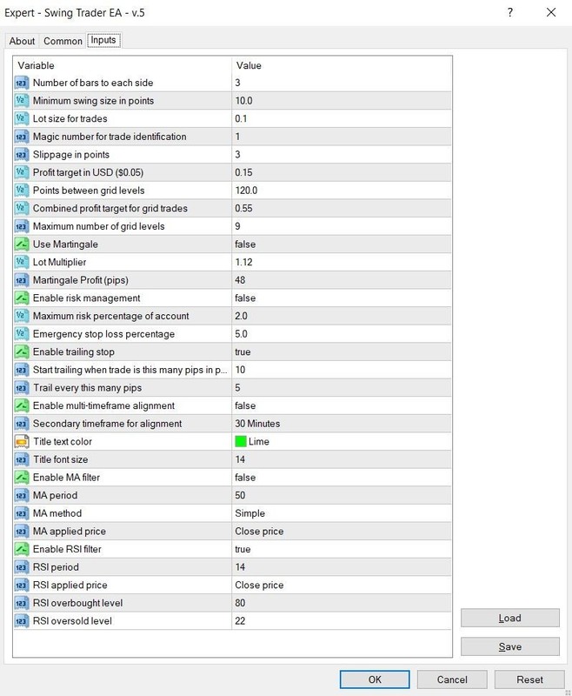Click the lime green color swatch

240,442
